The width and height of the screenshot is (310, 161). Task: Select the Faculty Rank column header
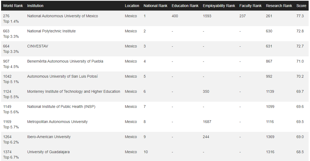(x=250, y=6)
